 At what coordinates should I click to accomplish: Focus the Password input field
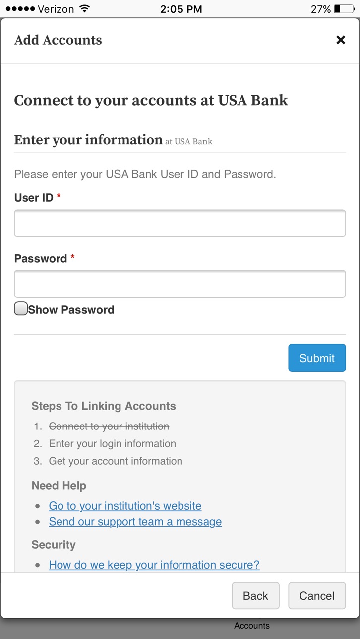[x=180, y=284]
